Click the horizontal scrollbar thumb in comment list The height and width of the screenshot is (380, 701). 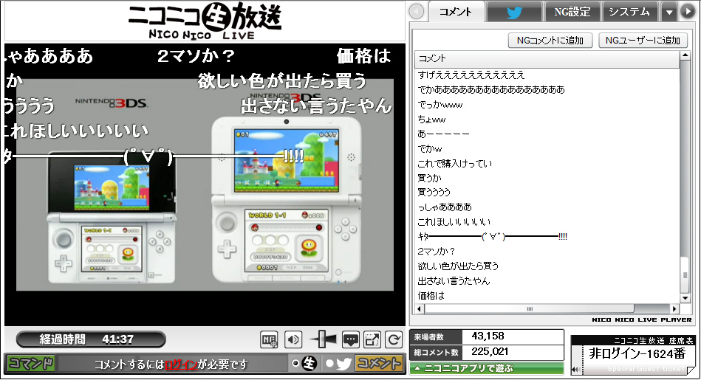point(530,308)
